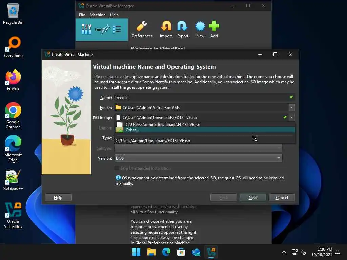Screen dimensions: 347x260
Task: Open Microsoft Edge from taskbar
Action: click(166, 252)
